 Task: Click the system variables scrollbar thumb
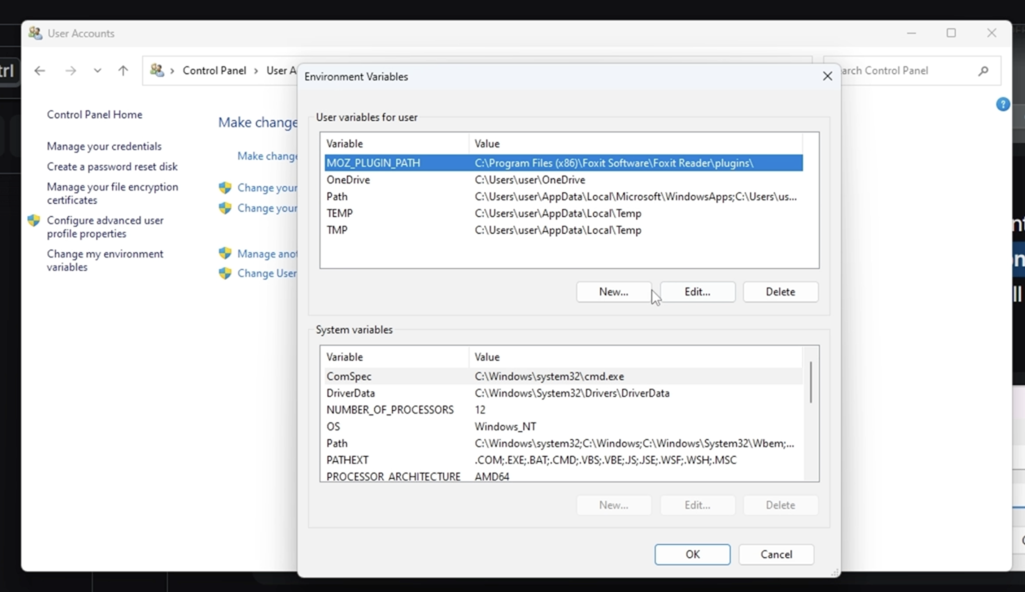(x=811, y=382)
